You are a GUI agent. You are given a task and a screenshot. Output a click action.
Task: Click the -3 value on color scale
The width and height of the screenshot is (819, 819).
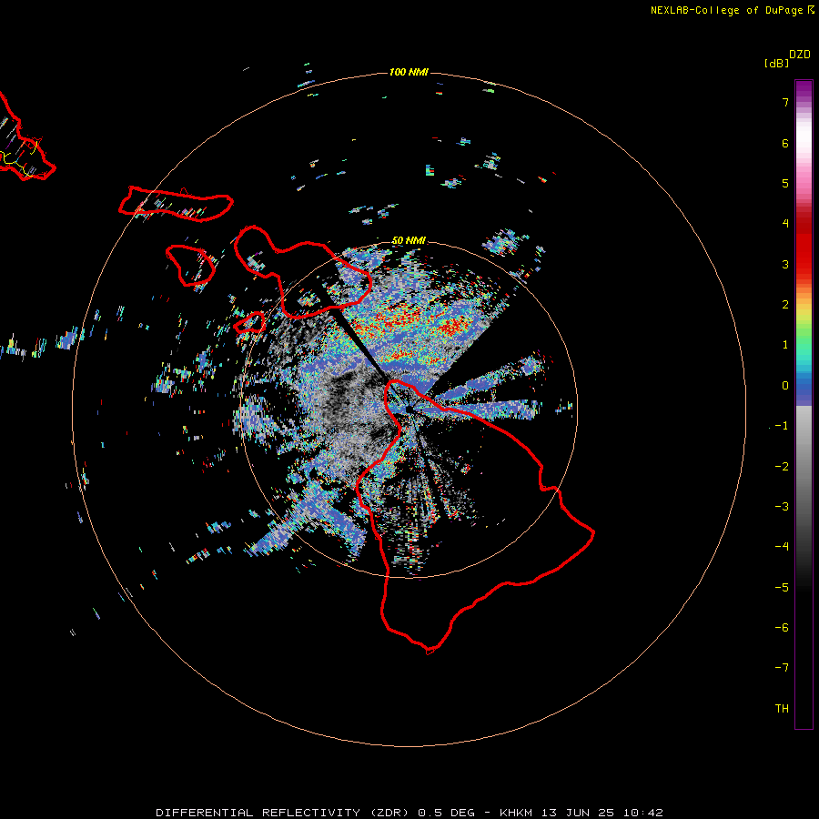(782, 507)
